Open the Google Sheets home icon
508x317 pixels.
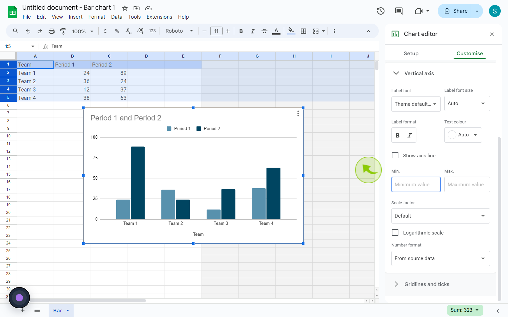tap(12, 12)
